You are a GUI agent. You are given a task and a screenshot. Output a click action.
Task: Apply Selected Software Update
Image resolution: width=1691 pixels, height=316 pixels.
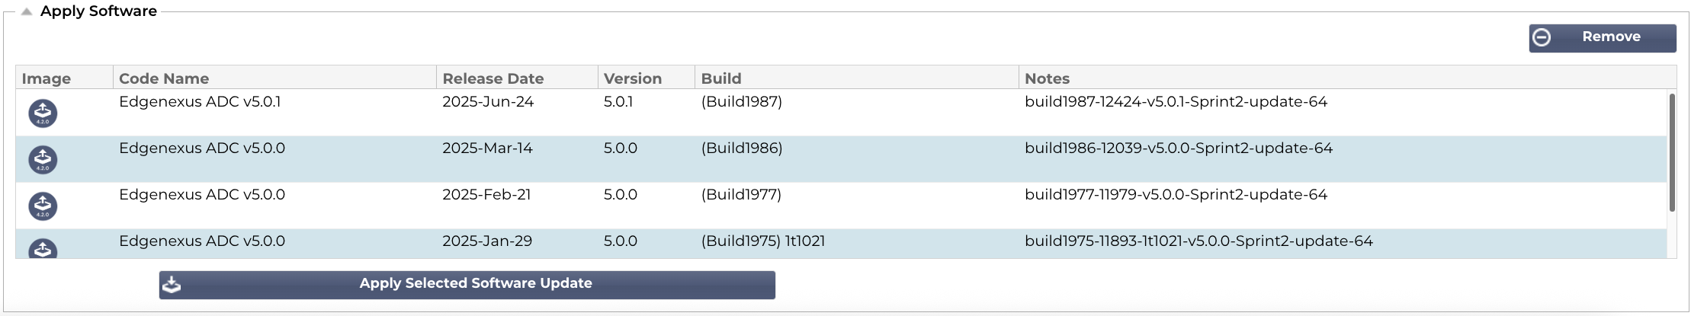pyautogui.click(x=467, y=285)
